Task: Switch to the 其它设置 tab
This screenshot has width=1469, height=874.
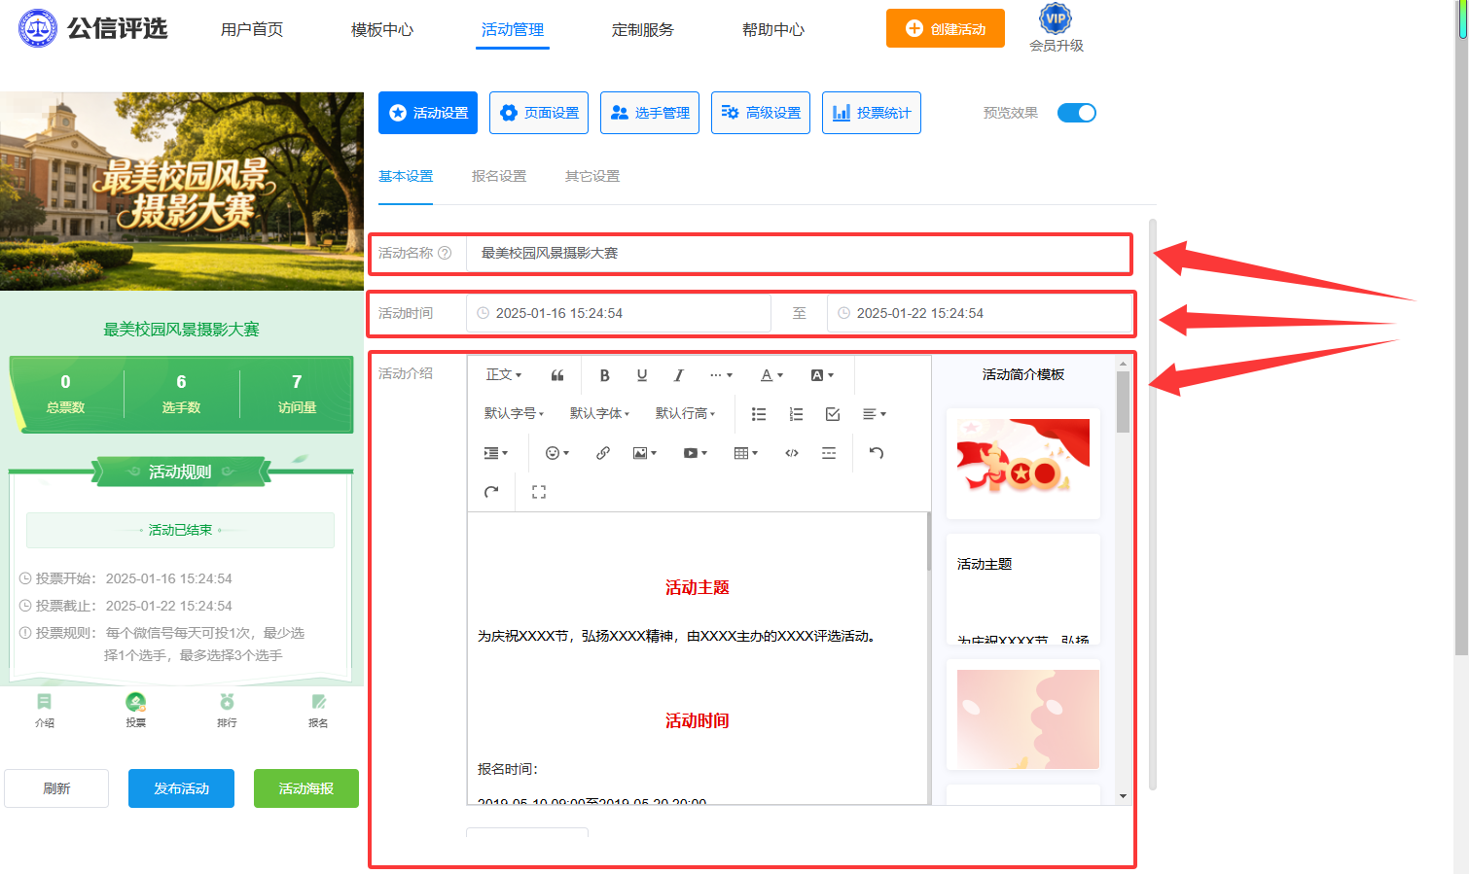Action: (x=592, y=176)
